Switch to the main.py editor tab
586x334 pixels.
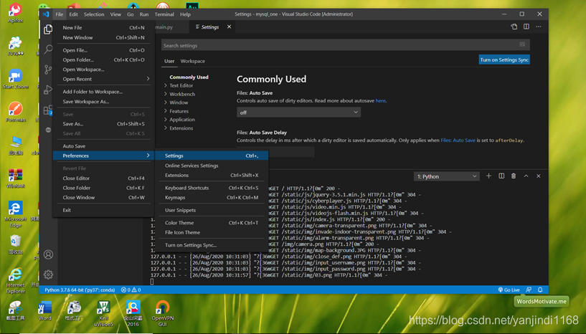tap(164, 27)
